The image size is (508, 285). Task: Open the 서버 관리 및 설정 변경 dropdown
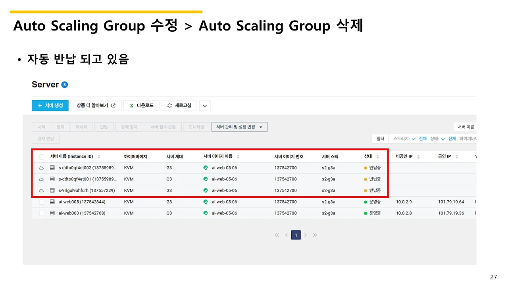(x=240, y=127)
